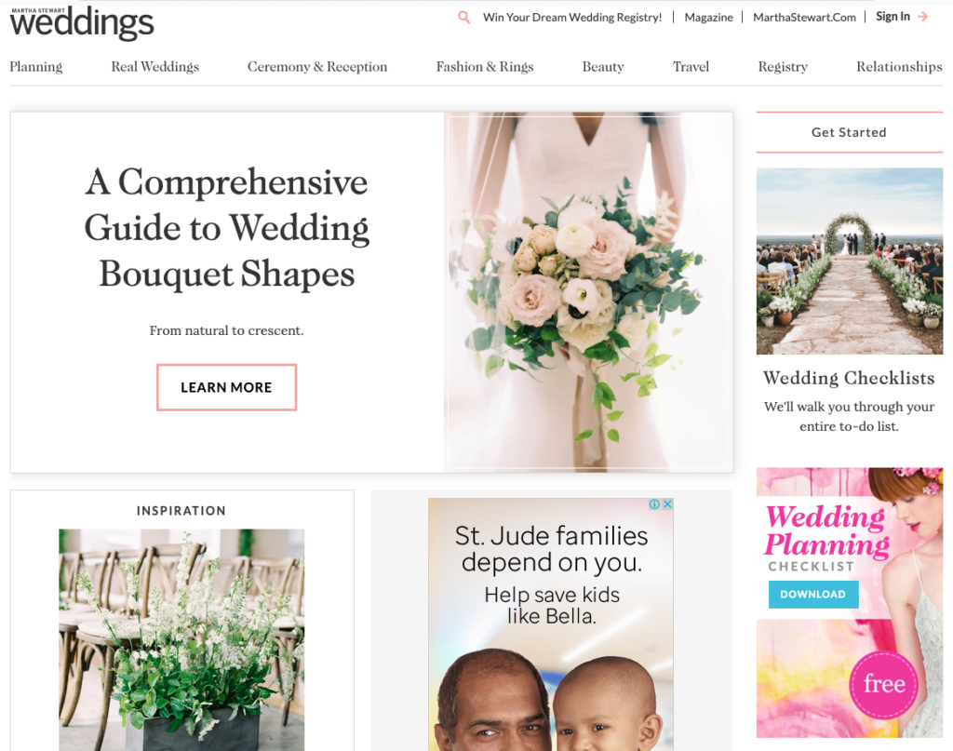Go home via Martha Stewart Weddings logo
This screenshot has height=751, width=953.
click(82, 22)
